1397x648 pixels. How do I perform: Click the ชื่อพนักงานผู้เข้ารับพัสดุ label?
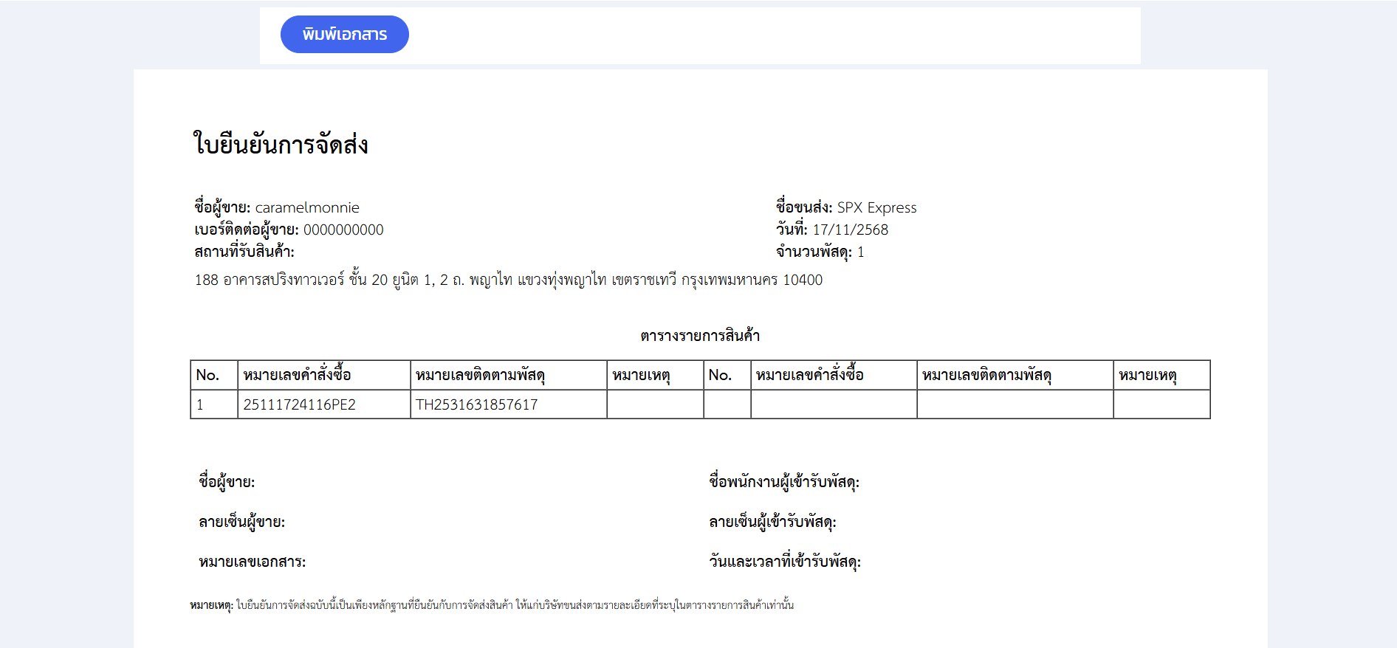784,483
